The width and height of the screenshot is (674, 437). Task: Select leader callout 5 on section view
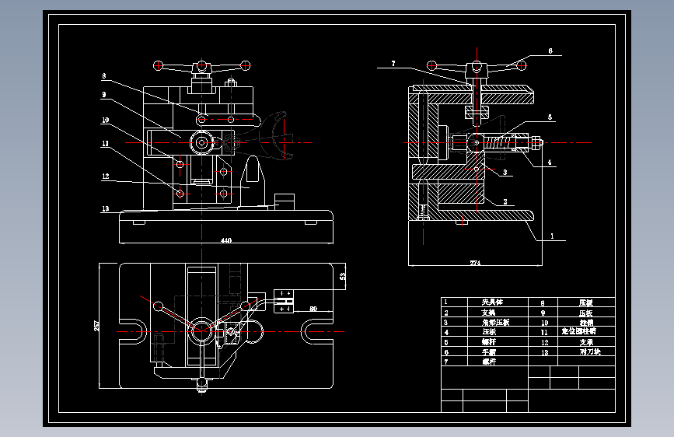(550, 117)
